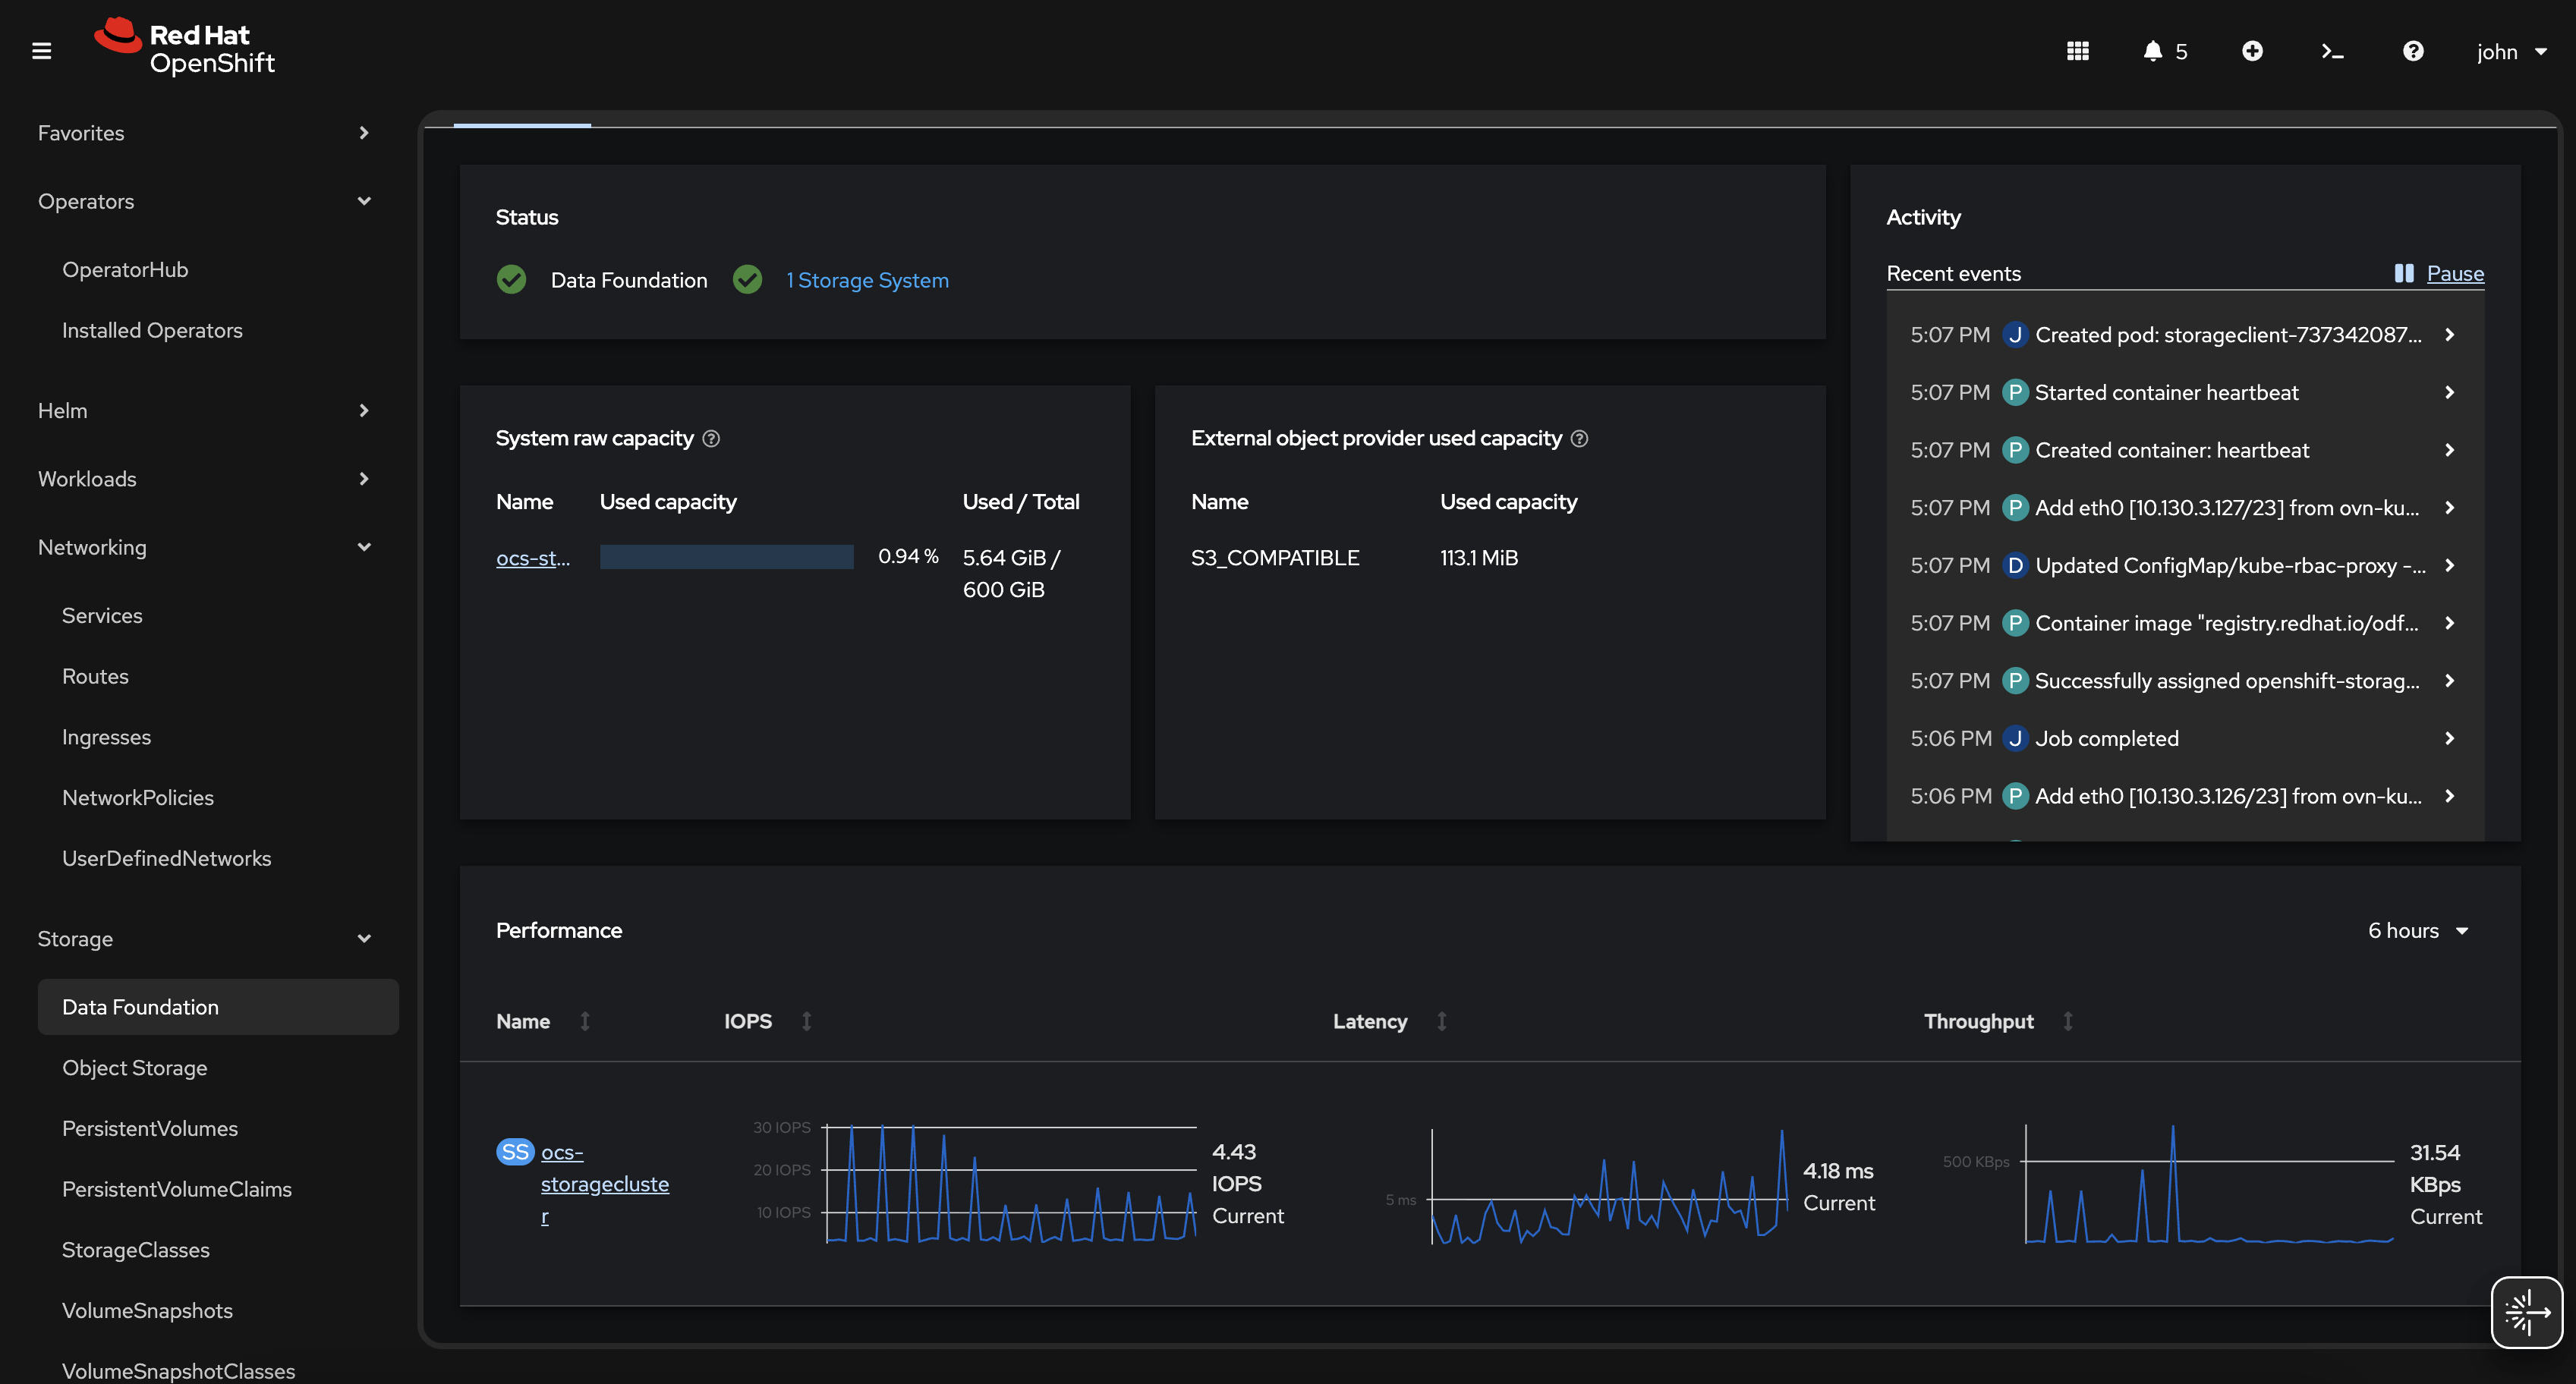Click P badge on Started container heartbeat
The image size is (2576, 1384).
(2015, 392)
